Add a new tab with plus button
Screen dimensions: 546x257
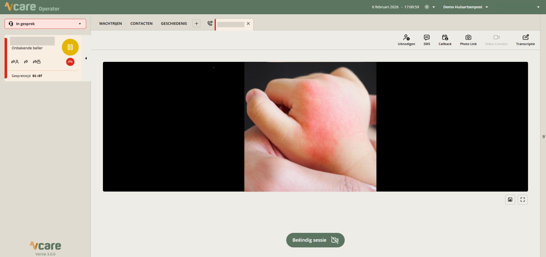[196, 24]
